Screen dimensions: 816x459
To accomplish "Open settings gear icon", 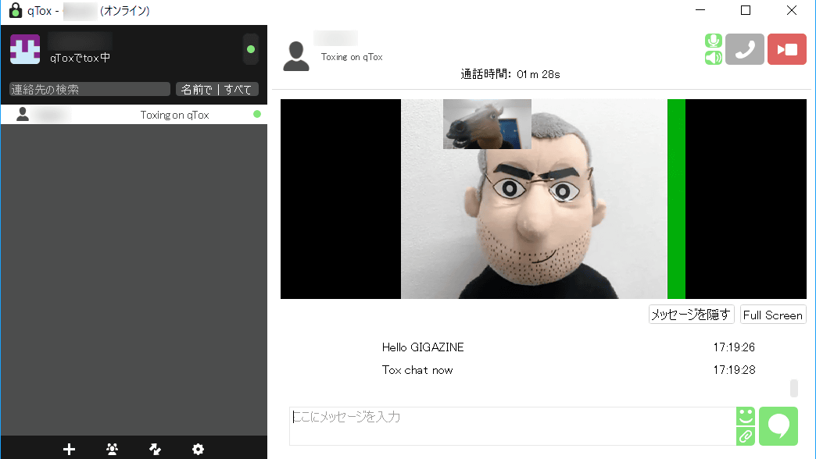I will tap(198, 449).
